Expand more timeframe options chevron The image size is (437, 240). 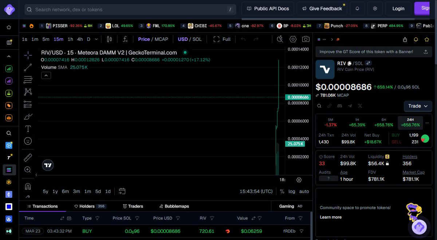tap(96, 39)
